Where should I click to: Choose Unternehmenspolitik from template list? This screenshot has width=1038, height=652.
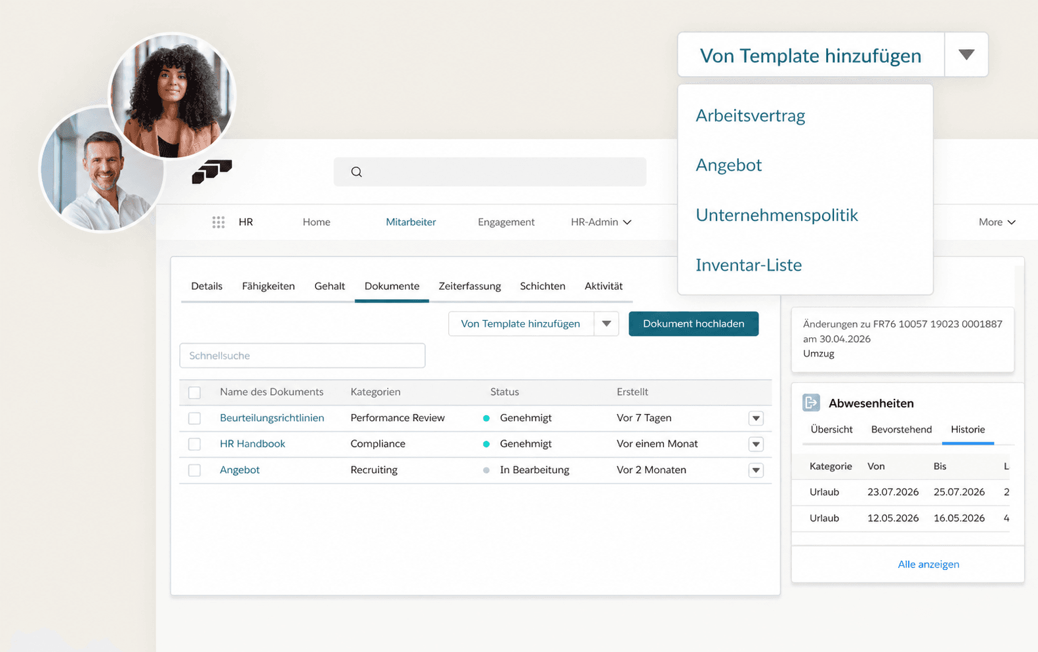pyautogui.click(x=777, y=215)
